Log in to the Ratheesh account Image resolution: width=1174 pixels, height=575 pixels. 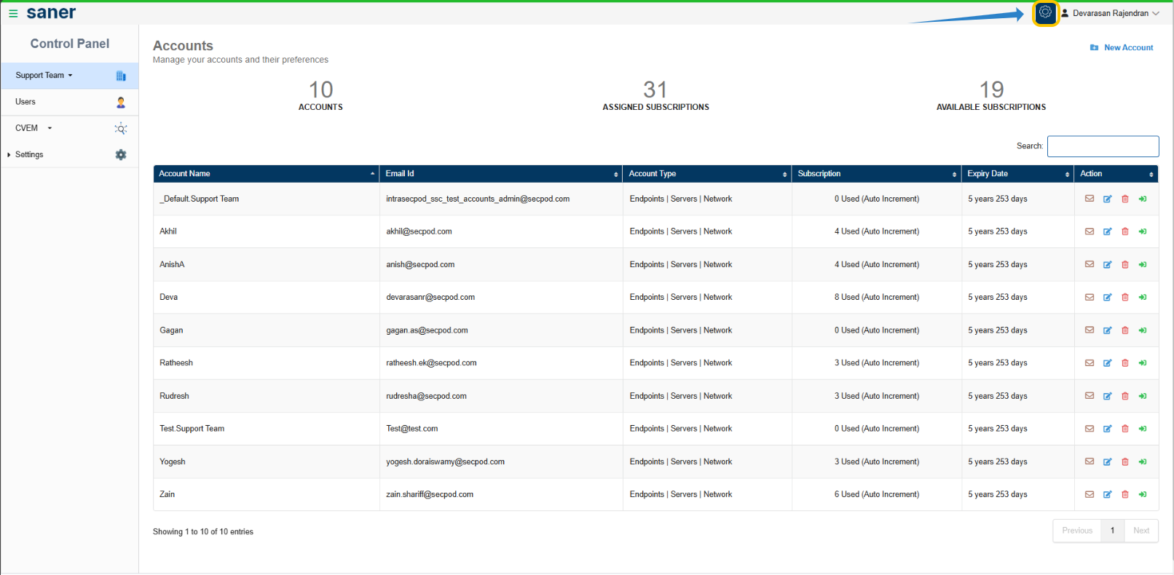1143,363
